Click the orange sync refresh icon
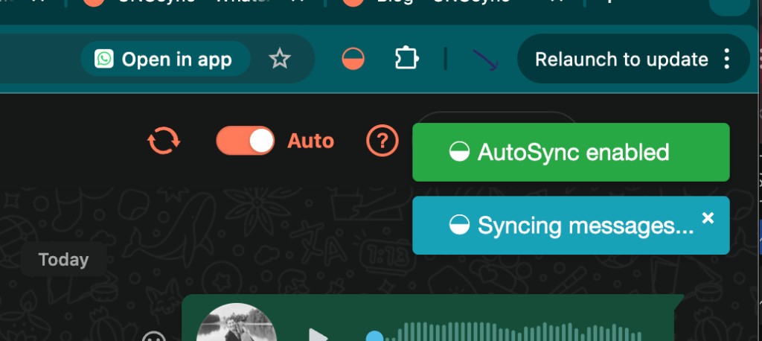The width and height of the screenshot is (762, 341). coord(164,141)
